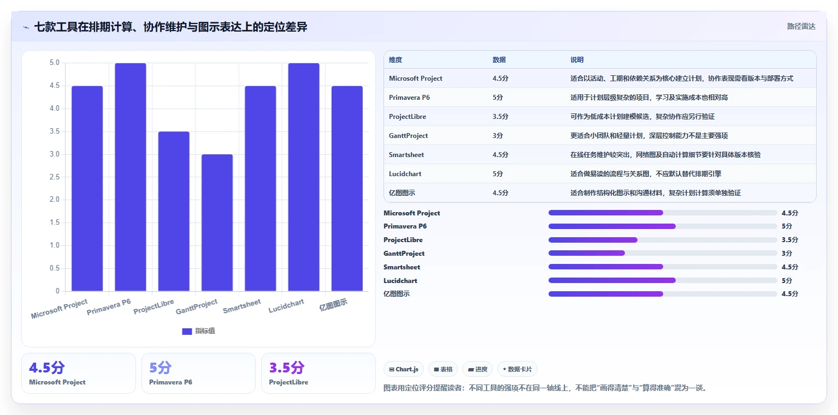The image size is (838, 415).
Task: Click description starting 适合做易读的流程
Action: coord(646,174)
